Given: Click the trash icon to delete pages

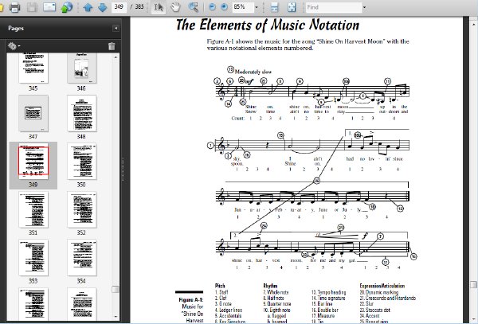Looking at the screenshot, I should (x=112, y=46).
